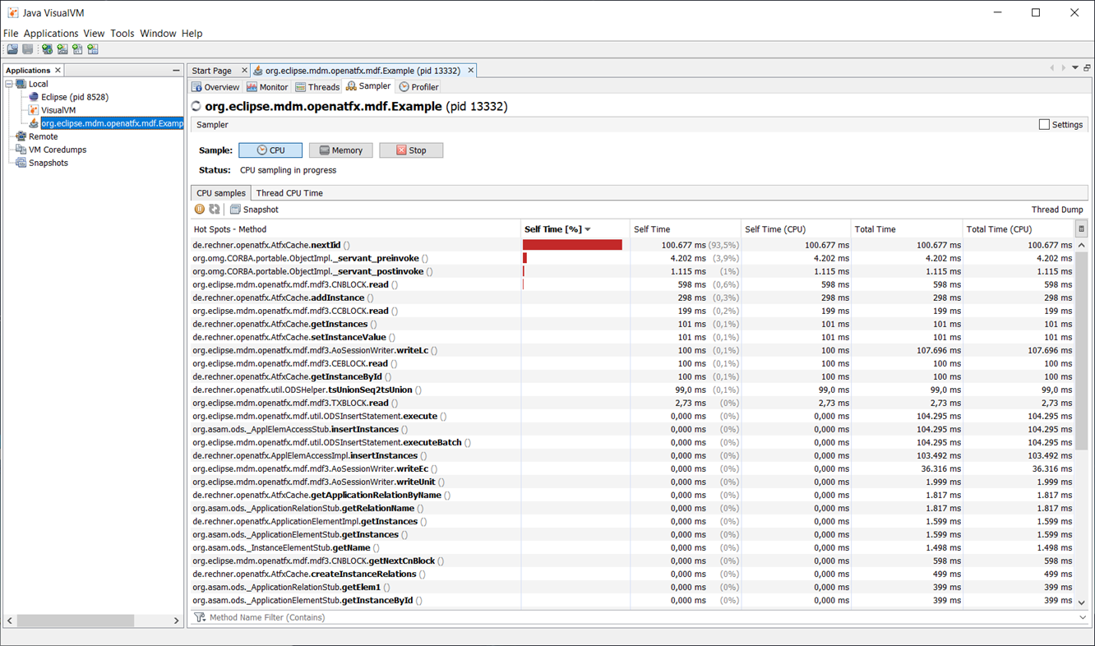The height and width of the screenshot is (646, 1095).
Task: Open the File menu
Action: (11, 34)
